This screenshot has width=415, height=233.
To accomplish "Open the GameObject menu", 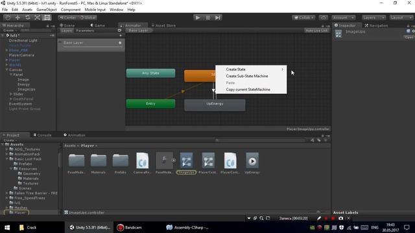I will tap(47, 10).
